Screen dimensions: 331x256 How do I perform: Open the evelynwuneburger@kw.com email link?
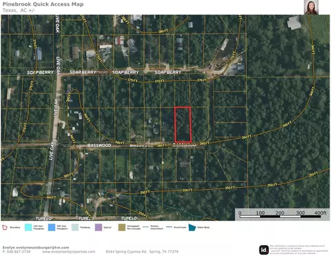pos(43,248)
